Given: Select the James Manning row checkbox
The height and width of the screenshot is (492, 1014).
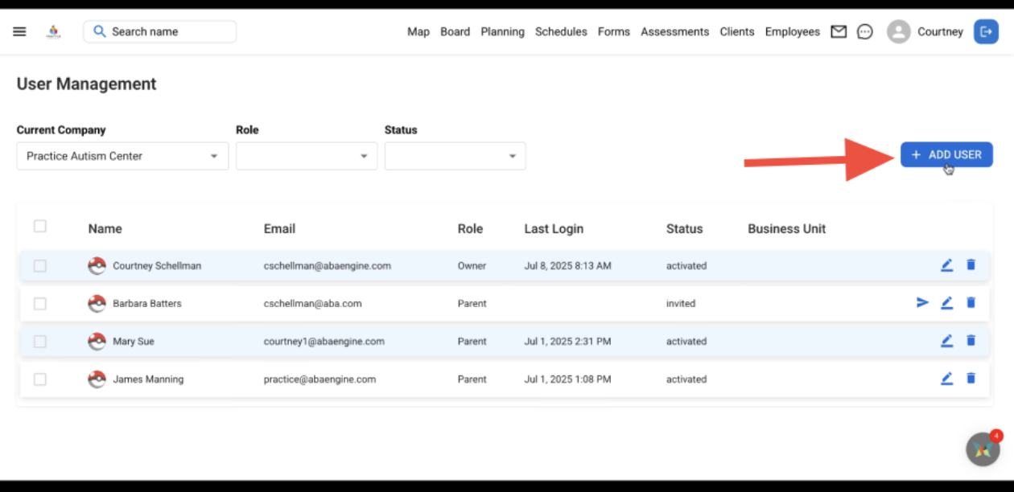Looking at the screenshot, I should [x=40, y=379].
